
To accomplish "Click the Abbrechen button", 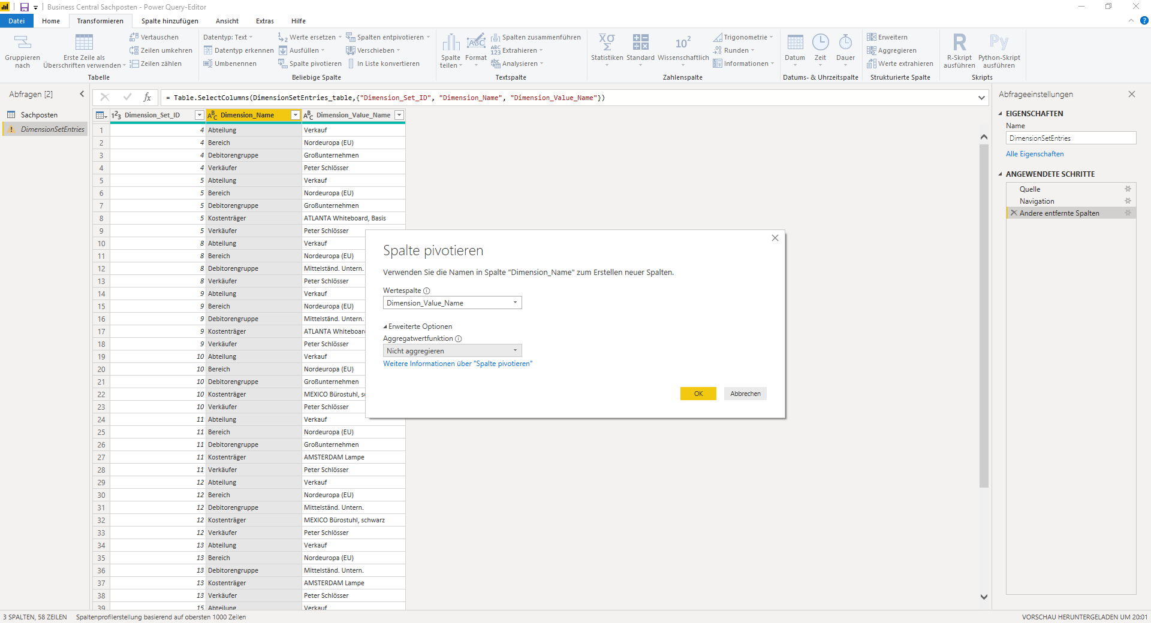I will 745,394.
